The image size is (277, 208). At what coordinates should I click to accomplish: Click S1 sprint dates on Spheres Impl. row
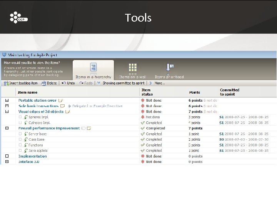(244, 117)
